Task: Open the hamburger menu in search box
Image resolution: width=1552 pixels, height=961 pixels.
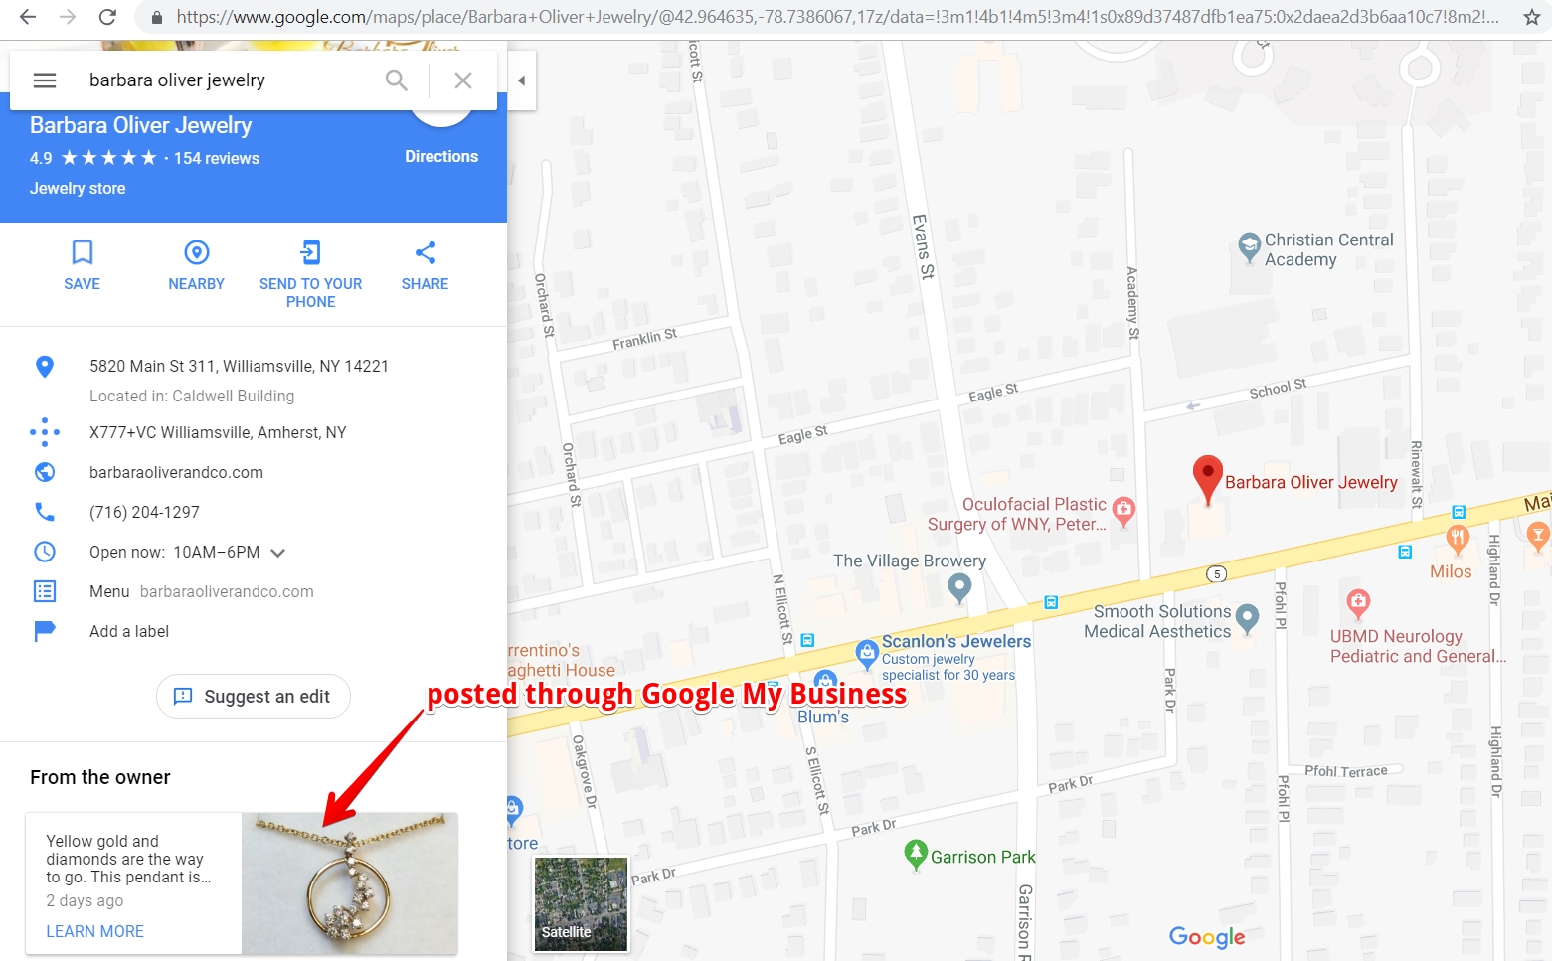Action: click(45, 80)
